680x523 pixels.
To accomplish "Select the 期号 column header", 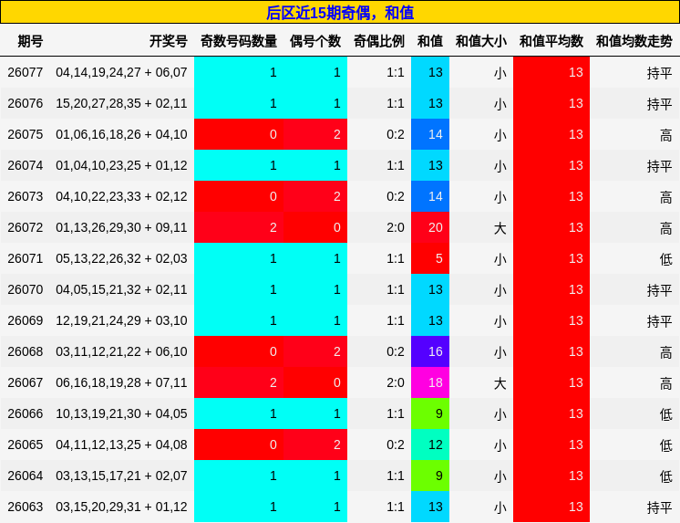I will (30, 41).
